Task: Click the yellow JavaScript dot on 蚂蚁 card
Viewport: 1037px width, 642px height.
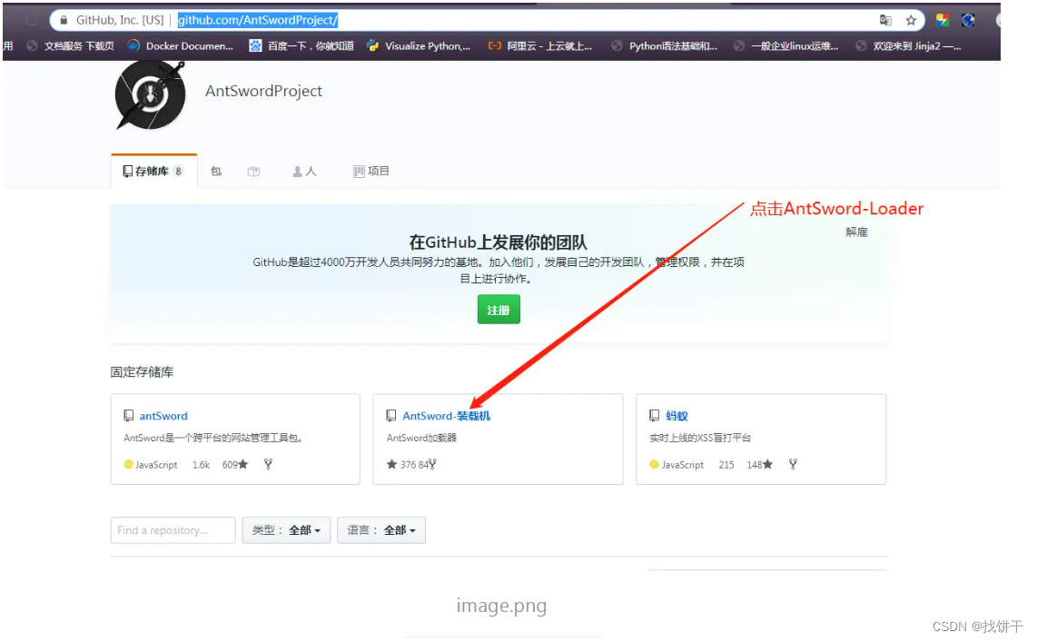Action: (654, 464)
